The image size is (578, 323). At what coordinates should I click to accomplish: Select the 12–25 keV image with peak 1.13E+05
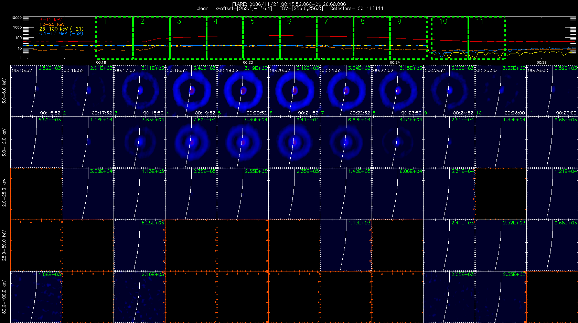[139, 194]
